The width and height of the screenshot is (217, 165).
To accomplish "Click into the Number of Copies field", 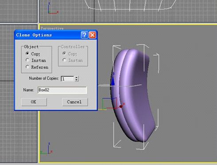I will click(x=67, y=79).
